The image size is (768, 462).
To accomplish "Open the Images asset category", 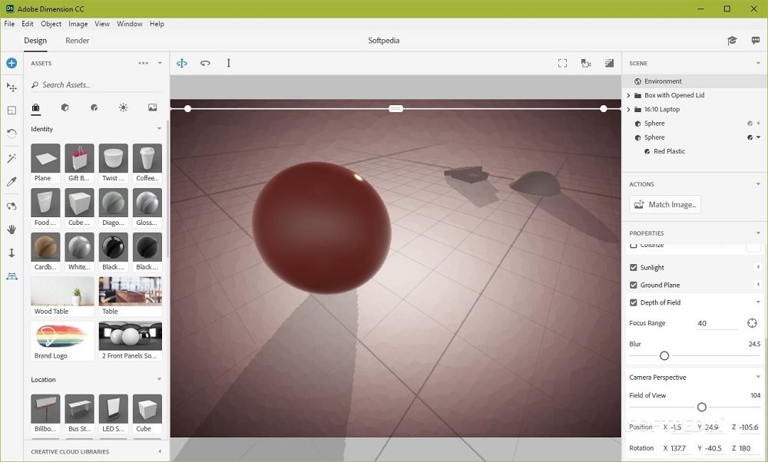I will 151,107.
